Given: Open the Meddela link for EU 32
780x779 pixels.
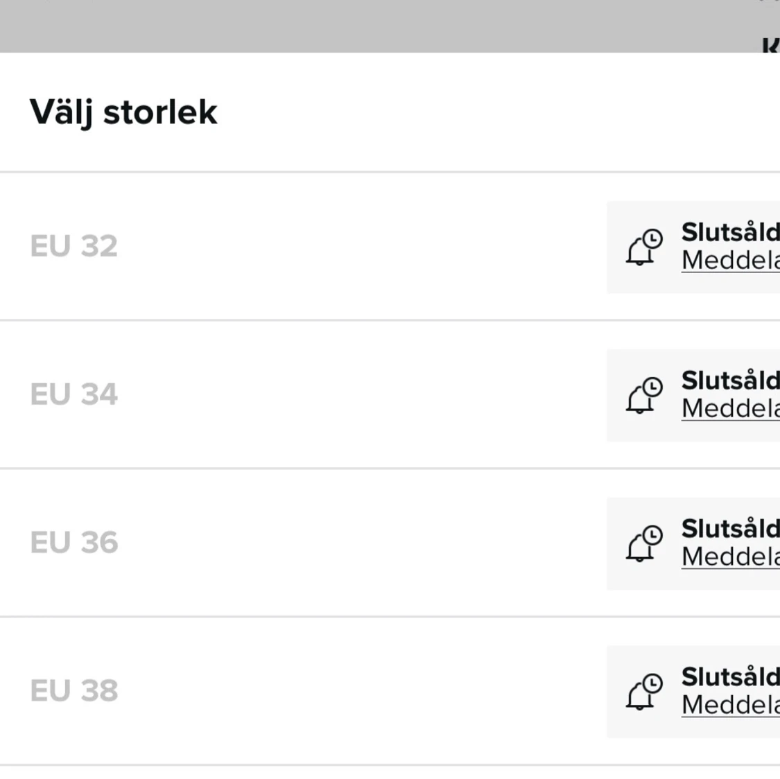Looking at the screenshot, I should click(x=730, y=261).
